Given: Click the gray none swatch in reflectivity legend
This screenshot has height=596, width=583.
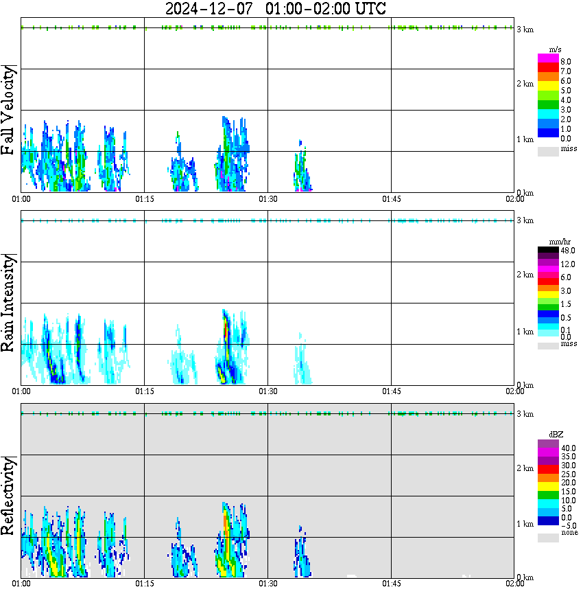Looking at the screenshot, I should click(548, 538).
